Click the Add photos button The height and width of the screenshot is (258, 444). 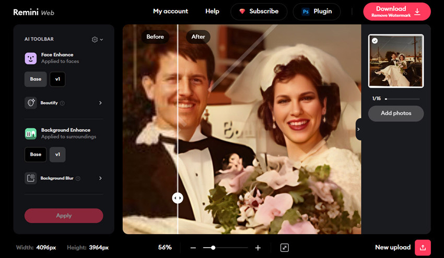[x=395, y=113]
